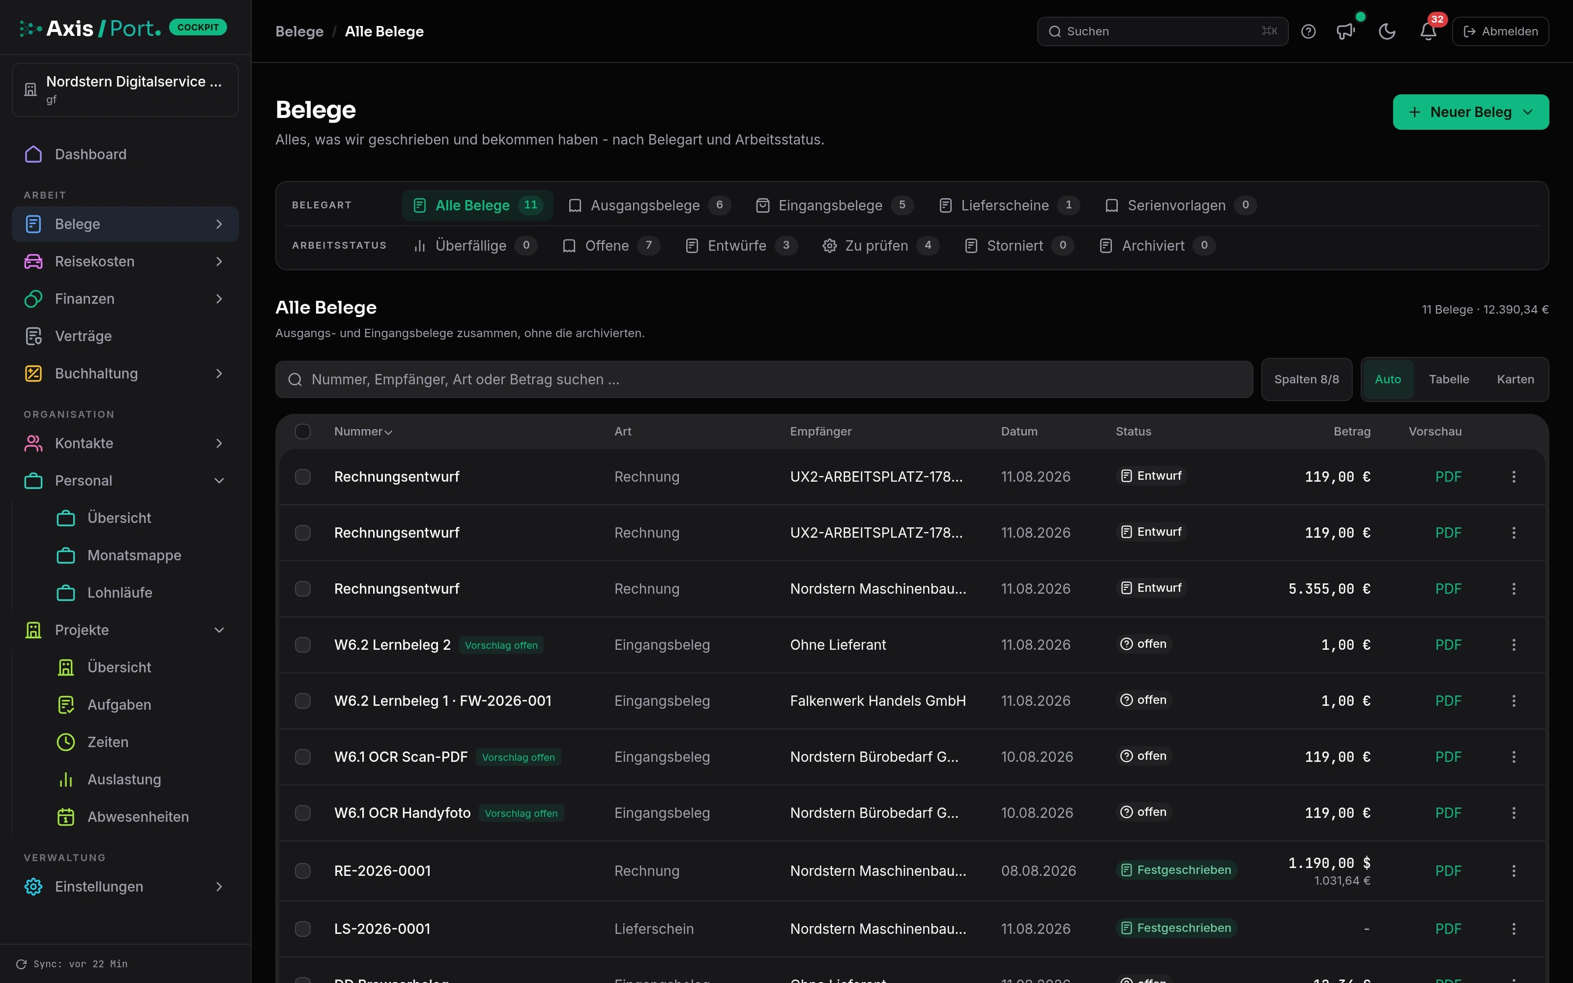The height and width of the screenshot is (983, 1573).
Task: Click the Auslastung bar chart icon
Action: [66, 780]
